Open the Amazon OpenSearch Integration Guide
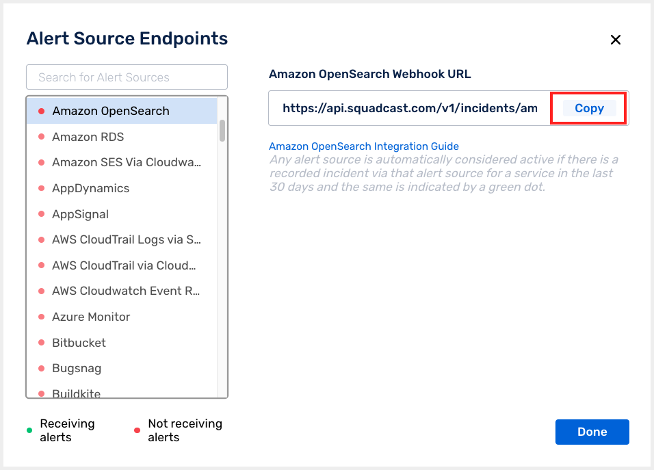The height and width of the screenshot is (470, 654). (x=363, y=146)
